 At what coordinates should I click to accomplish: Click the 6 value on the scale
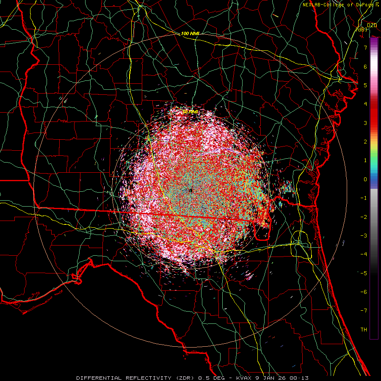[x=365, y=66]
